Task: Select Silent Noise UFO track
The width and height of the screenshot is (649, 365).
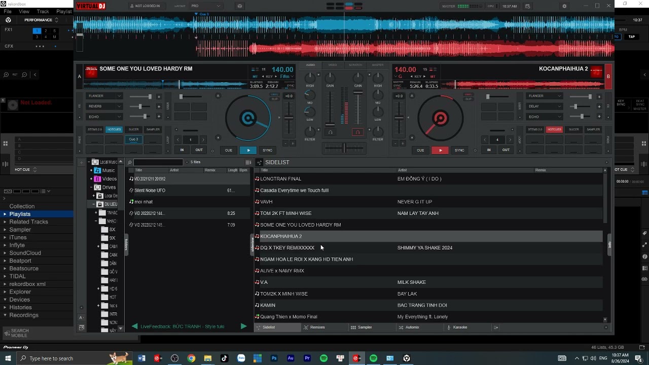Action: [188, 191]
